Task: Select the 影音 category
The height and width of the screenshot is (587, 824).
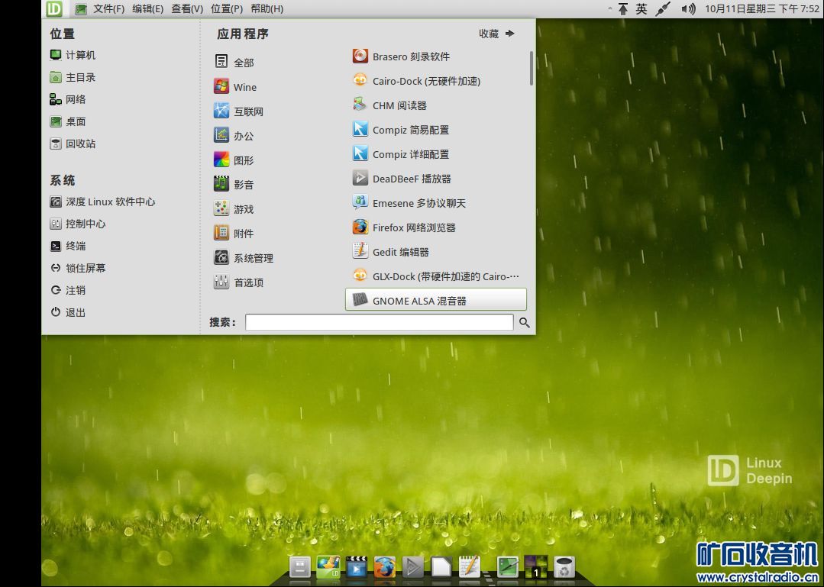Action: coord(234,184)
